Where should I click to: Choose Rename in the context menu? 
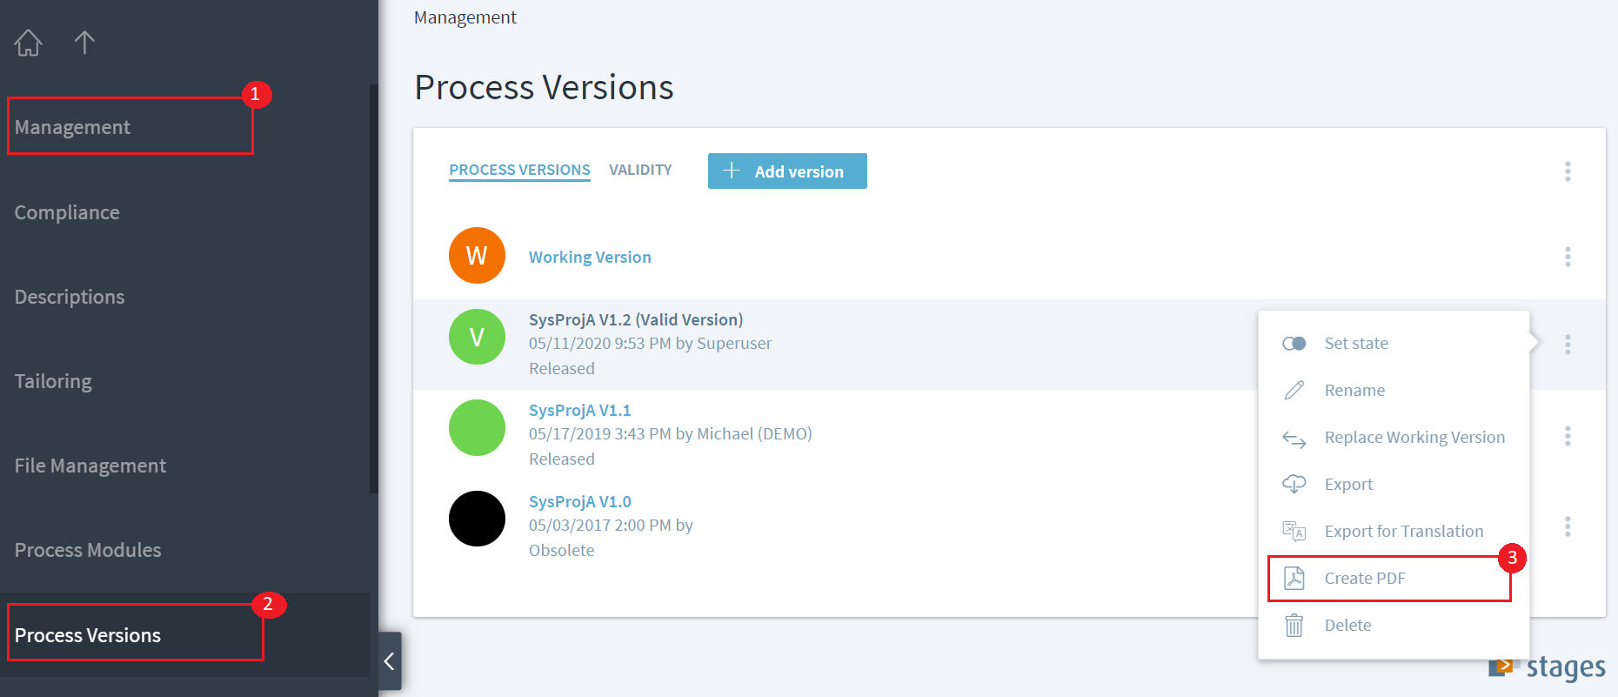1354,391
